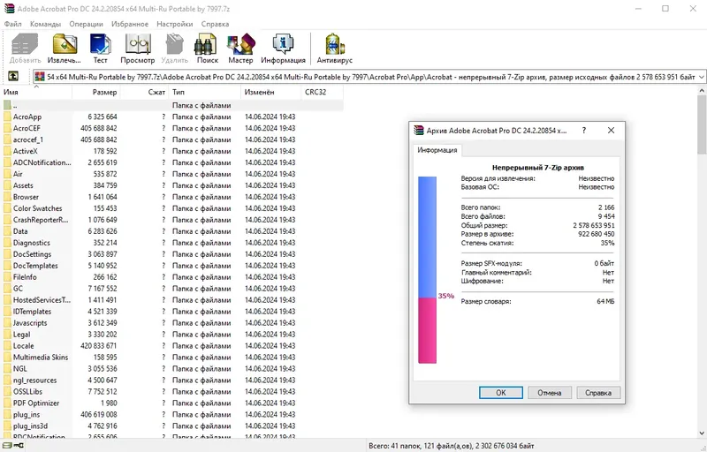
Task: Select the OSSLLibs folder icon
Action: (7, 392)
